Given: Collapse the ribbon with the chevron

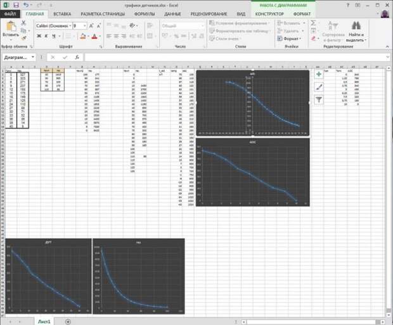Looking at the screenshot, I should click(x=387, y=47).
